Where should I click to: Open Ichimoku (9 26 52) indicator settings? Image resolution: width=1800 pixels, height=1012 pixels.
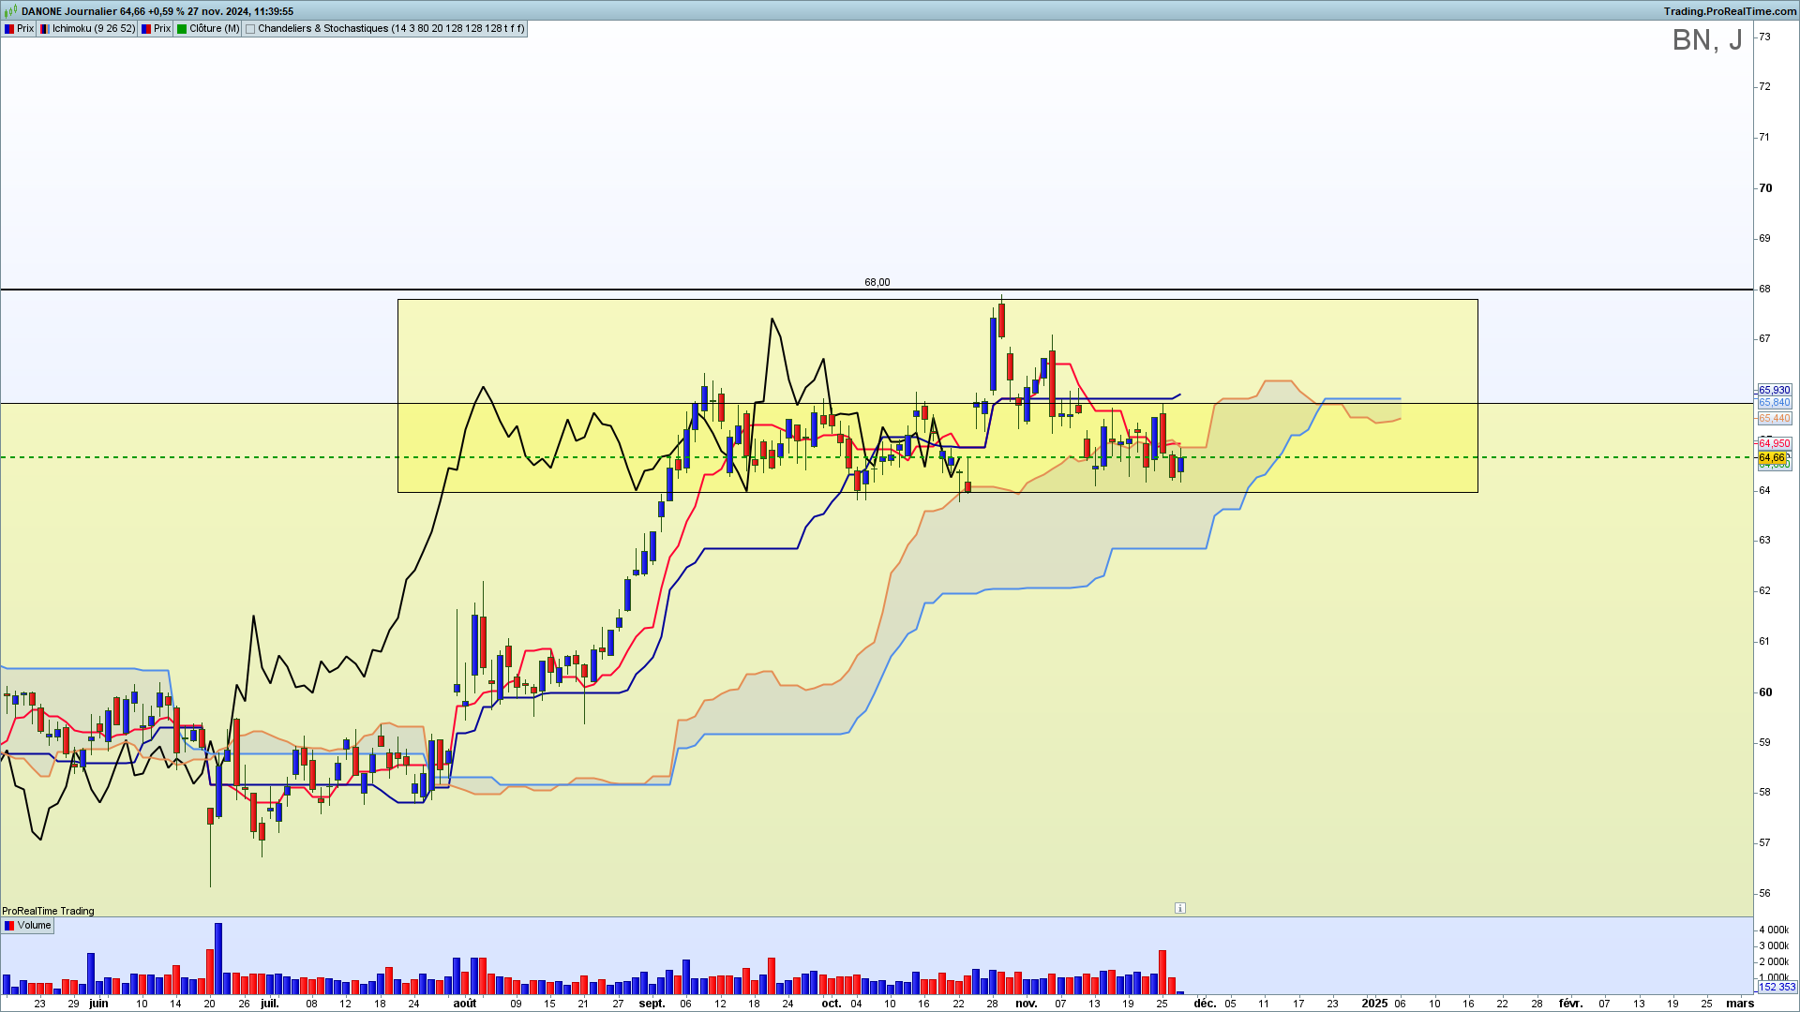tap(87, 29)
